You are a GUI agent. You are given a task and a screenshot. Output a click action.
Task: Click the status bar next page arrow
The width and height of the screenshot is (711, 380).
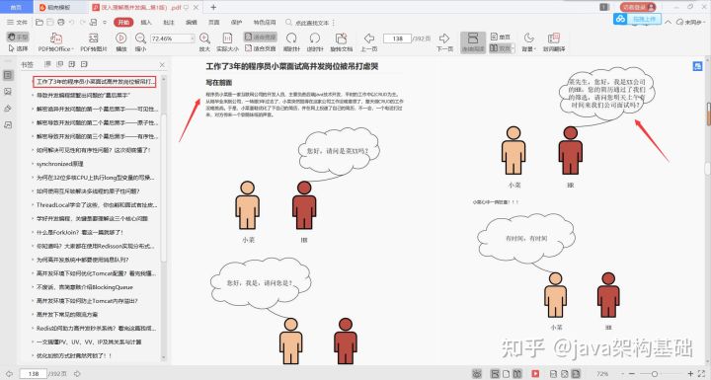point(77,374)
